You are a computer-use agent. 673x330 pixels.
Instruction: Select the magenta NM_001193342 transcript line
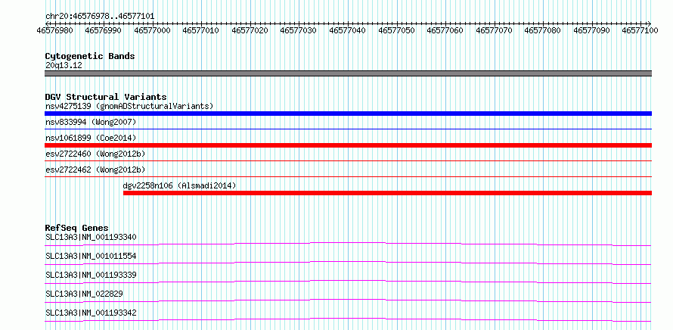(x=348, y=319)
